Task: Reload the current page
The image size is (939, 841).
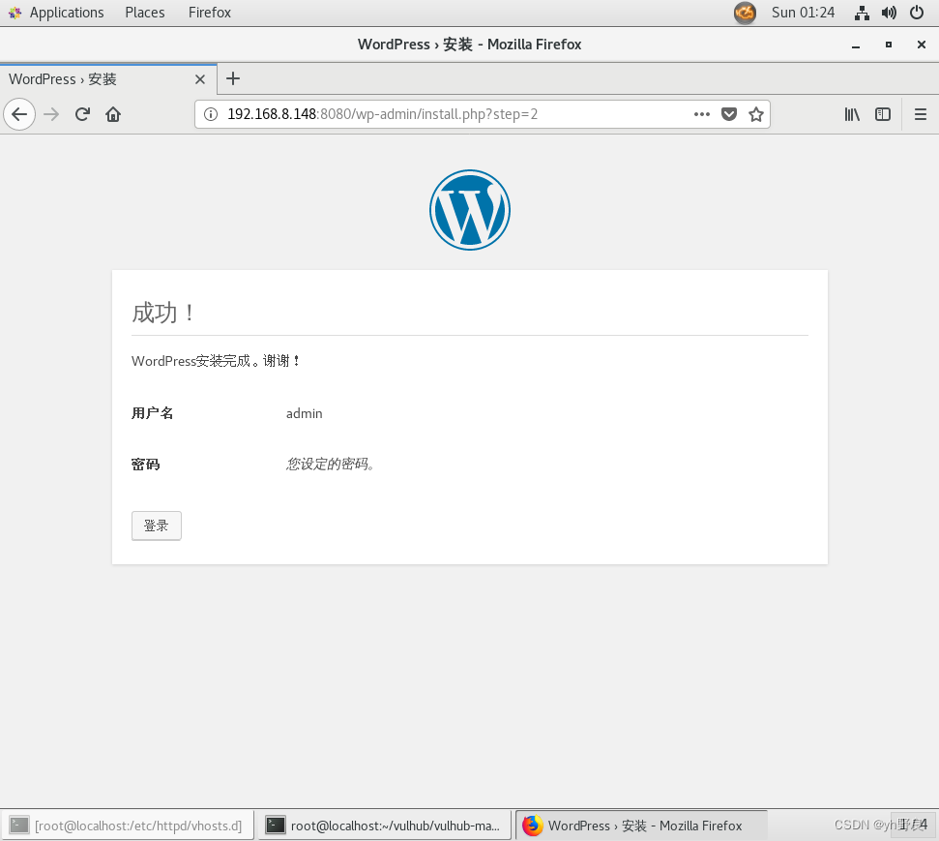Action: point(82,114)
